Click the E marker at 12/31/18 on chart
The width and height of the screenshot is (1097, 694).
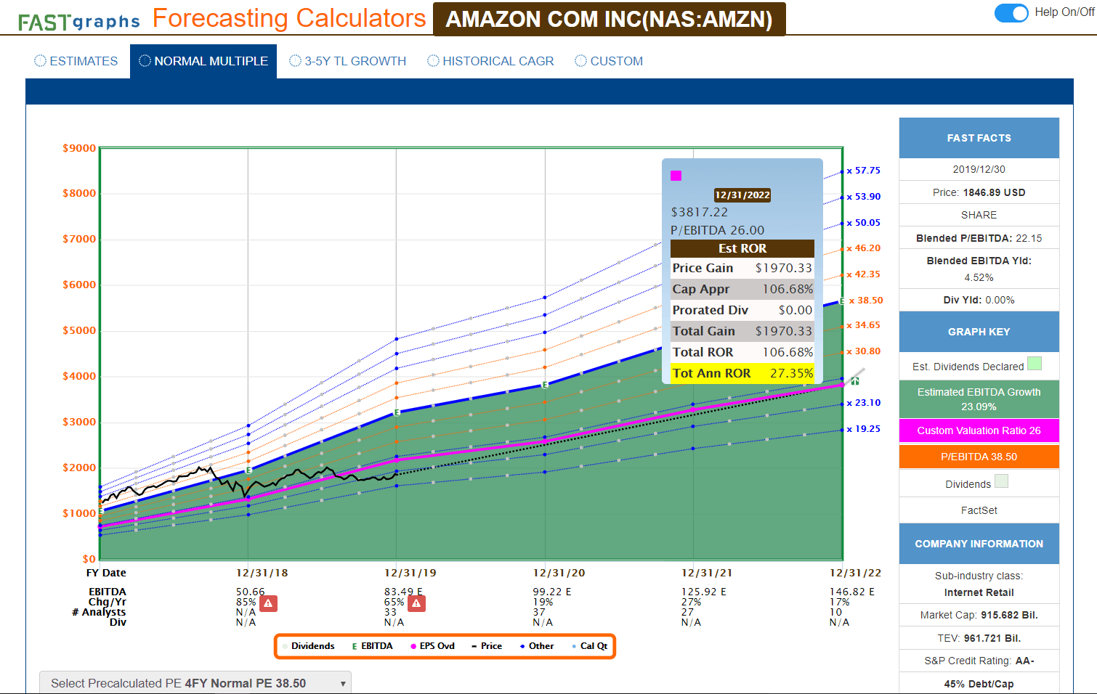[x=248, y=470]
